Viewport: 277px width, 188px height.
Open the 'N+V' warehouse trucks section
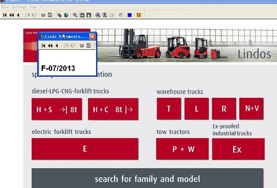point(251,109)
